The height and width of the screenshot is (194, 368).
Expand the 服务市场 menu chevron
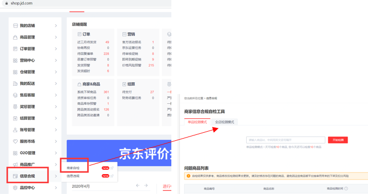tap(56, 141)
